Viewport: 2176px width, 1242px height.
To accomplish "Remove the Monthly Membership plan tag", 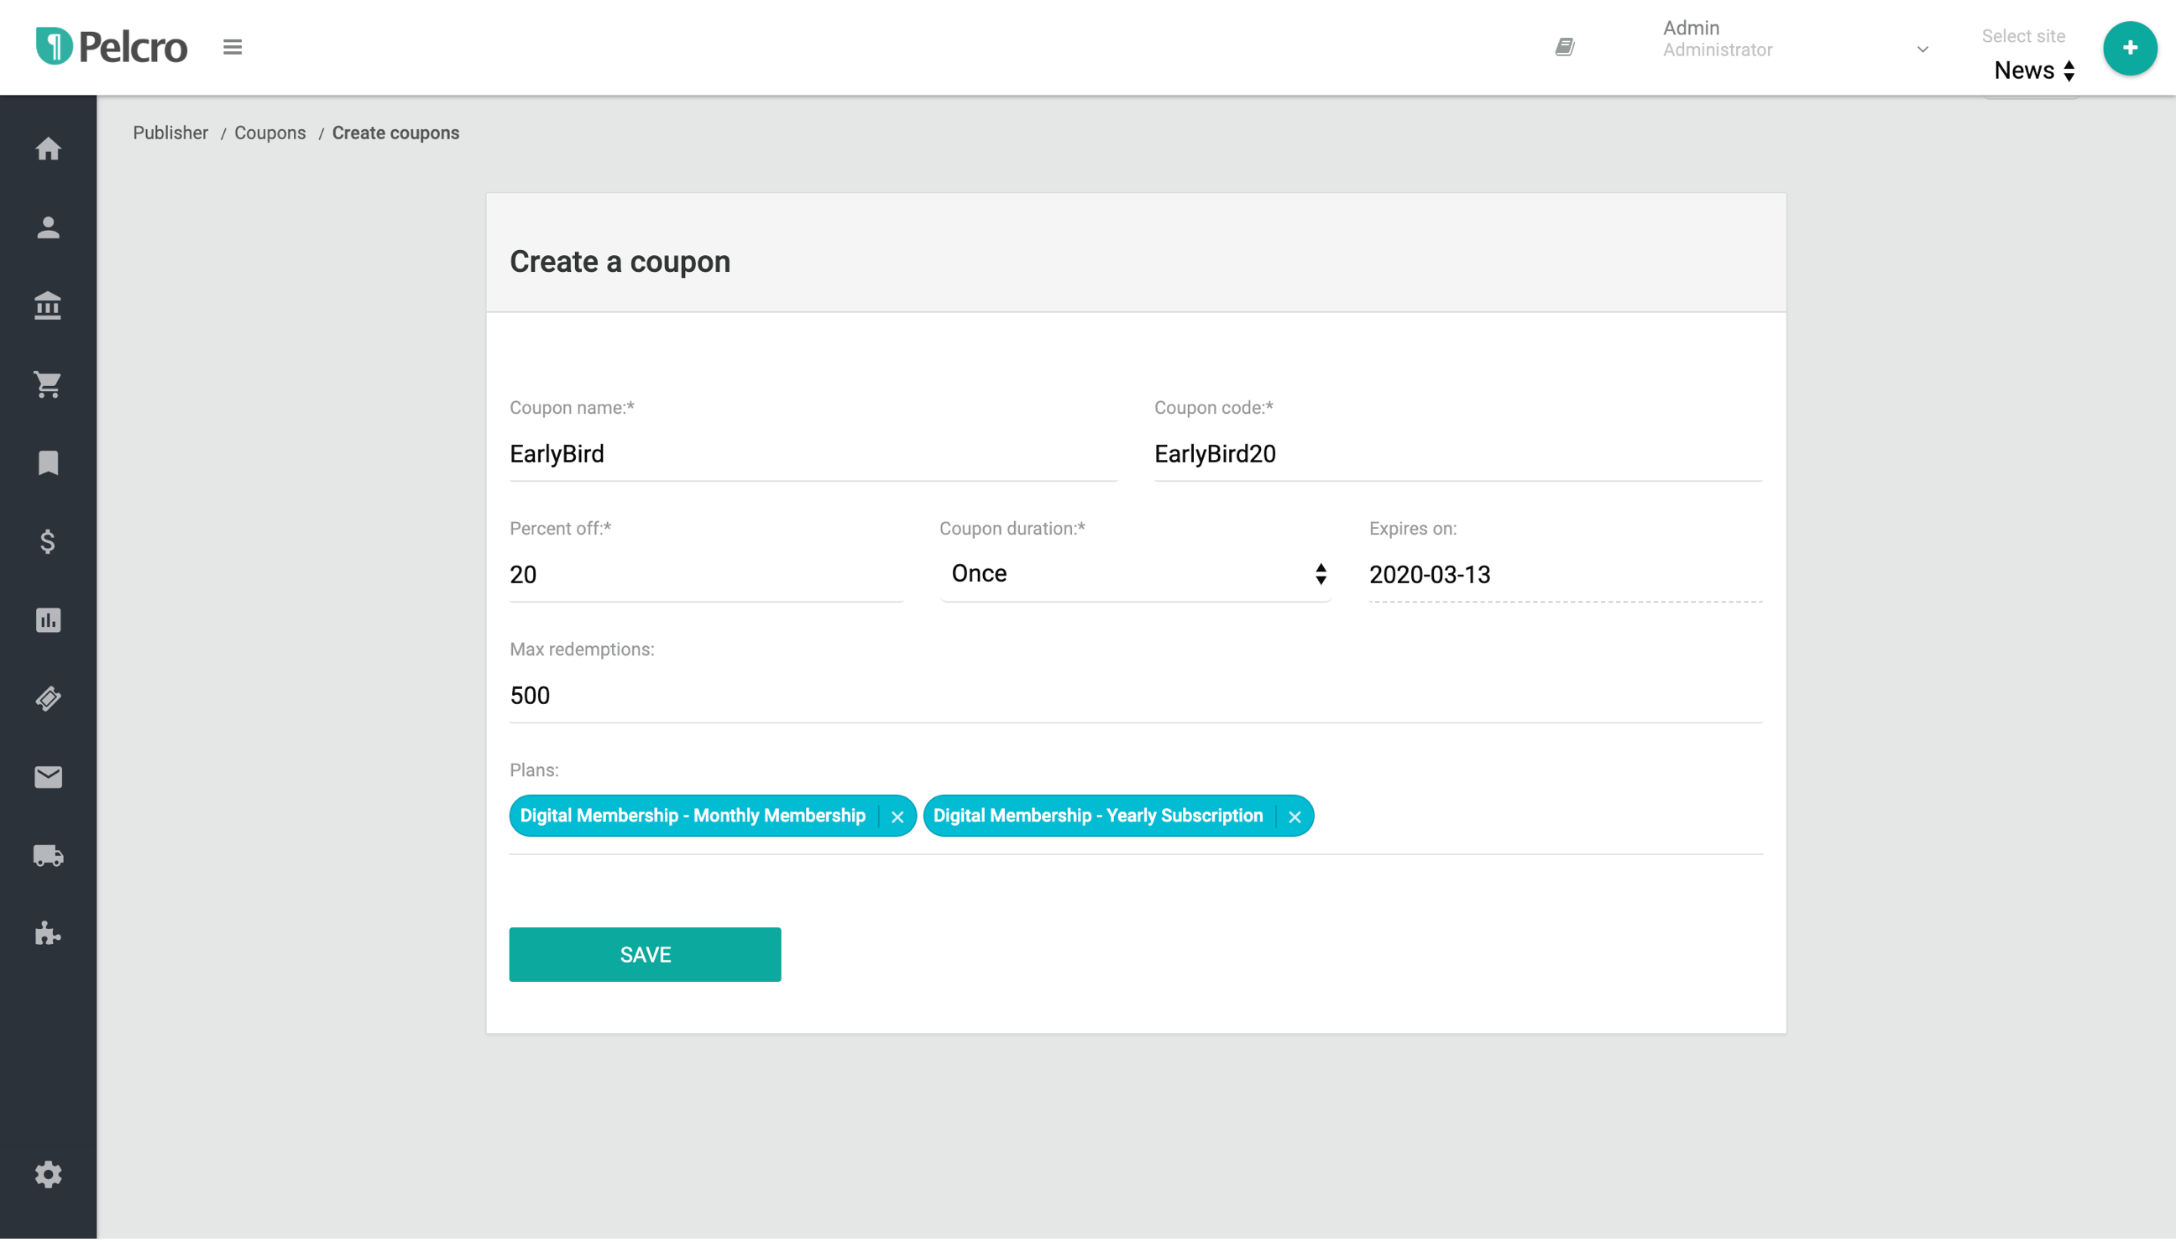I will tap(897, 817).
